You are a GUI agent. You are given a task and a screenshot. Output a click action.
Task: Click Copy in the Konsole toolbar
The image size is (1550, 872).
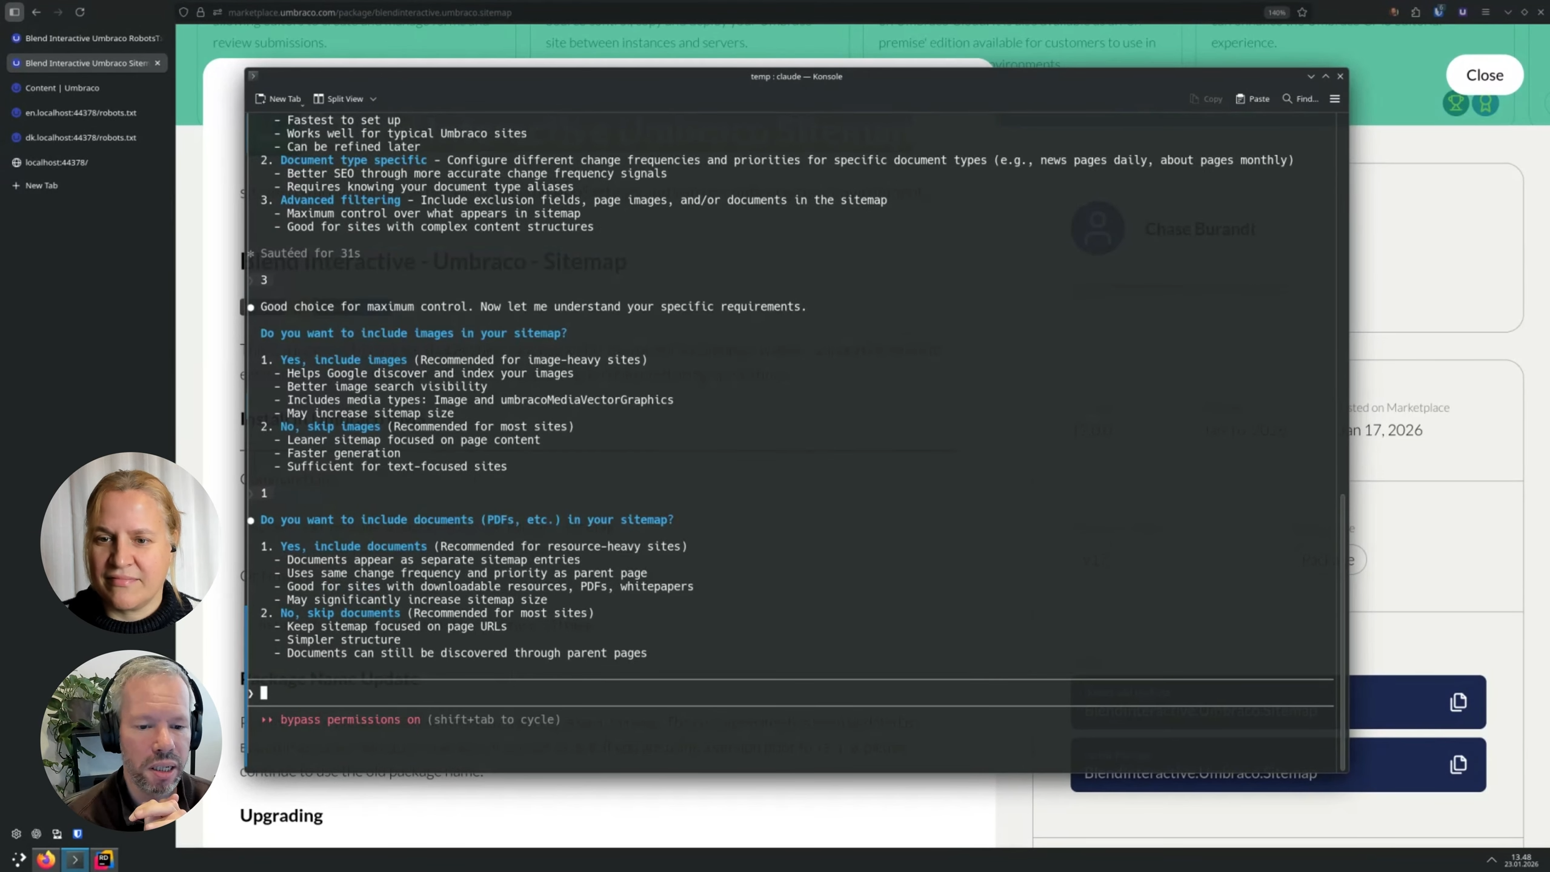coord(1206,99)
